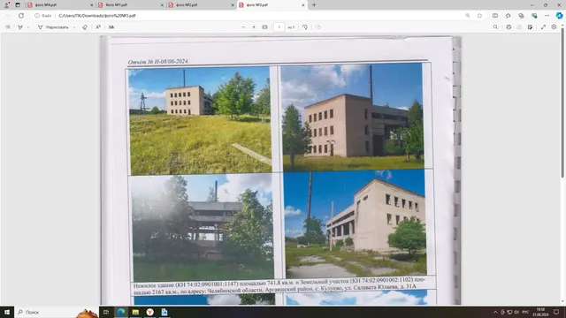This screenshot has width=566, height=318.
Task: Open File Explorer from the taskbar
Action: click(x=135, y=312)
